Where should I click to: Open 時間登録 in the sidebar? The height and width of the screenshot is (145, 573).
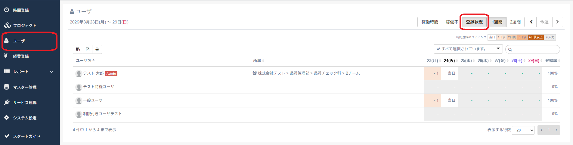click(x=21, y=10)
